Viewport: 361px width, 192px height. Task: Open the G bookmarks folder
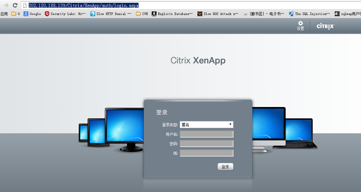[x=16, y=14]
